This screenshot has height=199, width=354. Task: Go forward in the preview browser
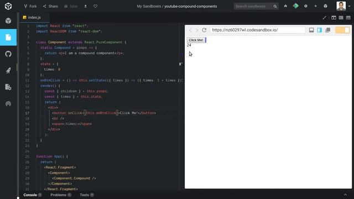tap(197, 30)
